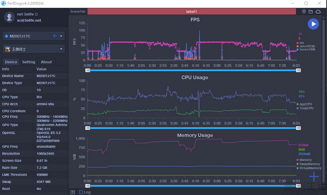Select the Root row value No
The height and width of the screenshot is (195, 327).
(39, 189)
